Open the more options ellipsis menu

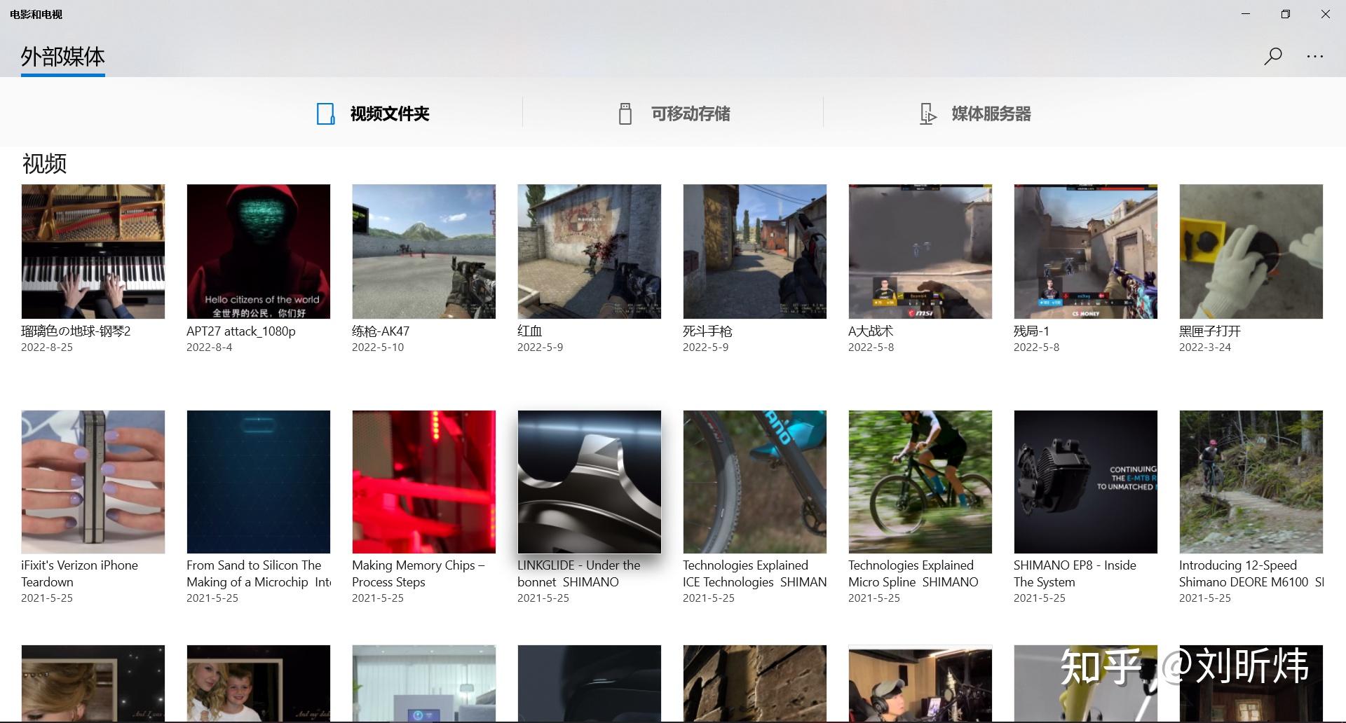pyautogui.click(x=1315, y=56)
